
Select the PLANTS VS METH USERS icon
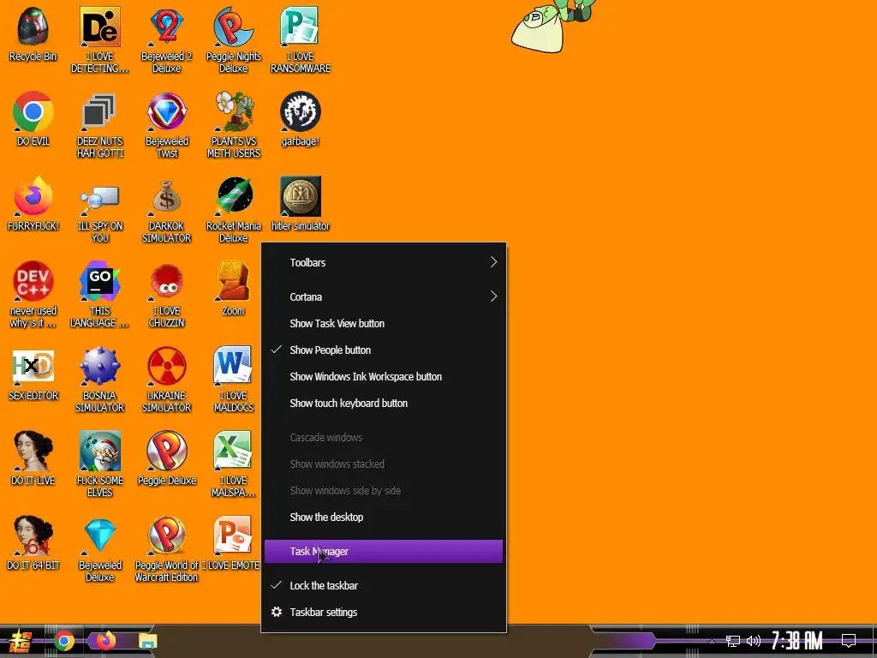point(233,111)
